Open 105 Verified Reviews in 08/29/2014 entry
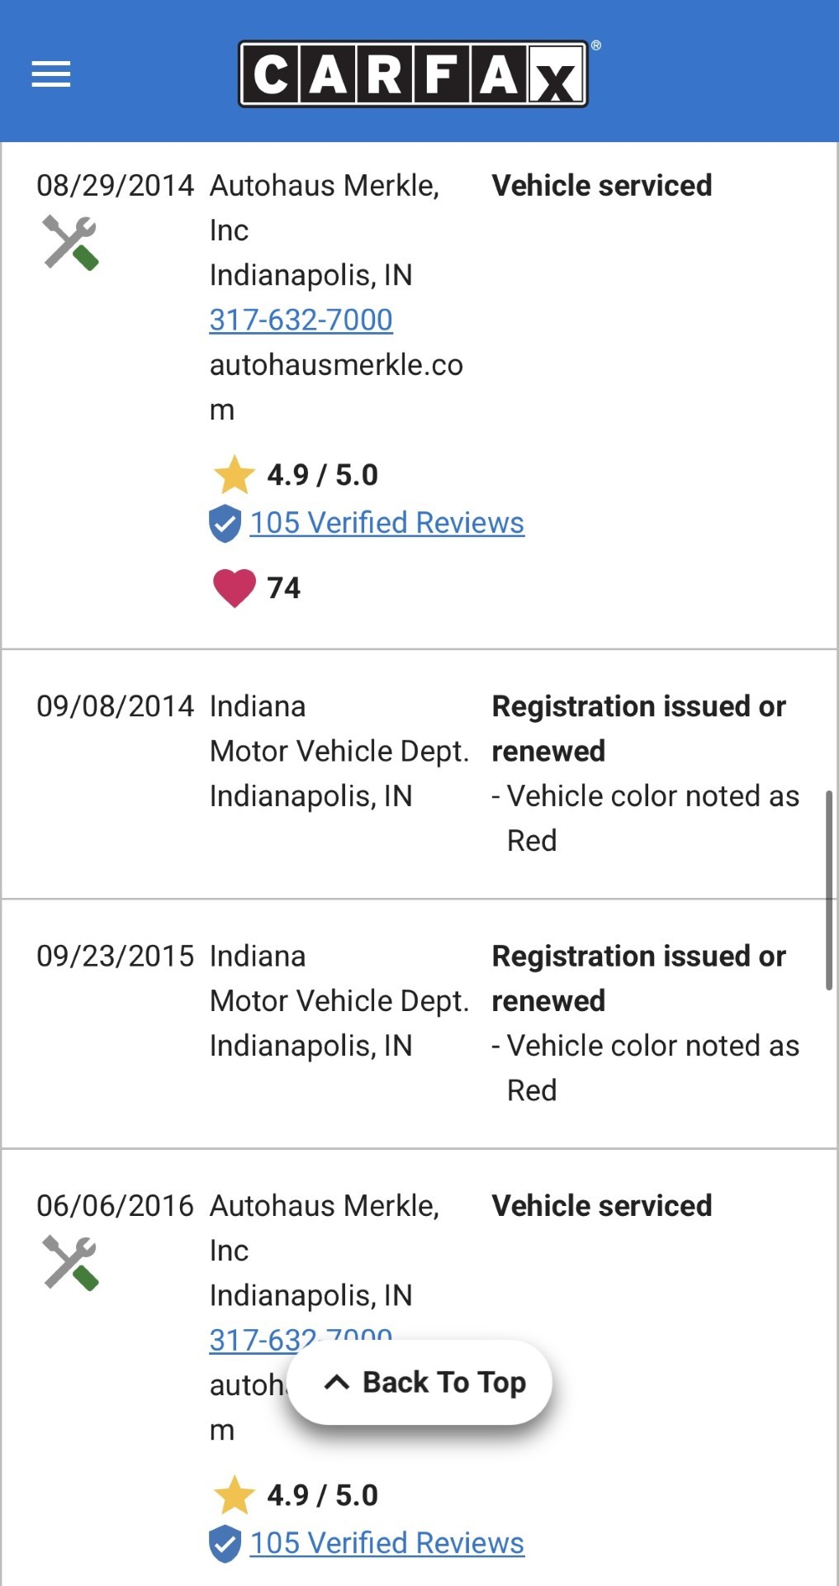 click(386, 523)
